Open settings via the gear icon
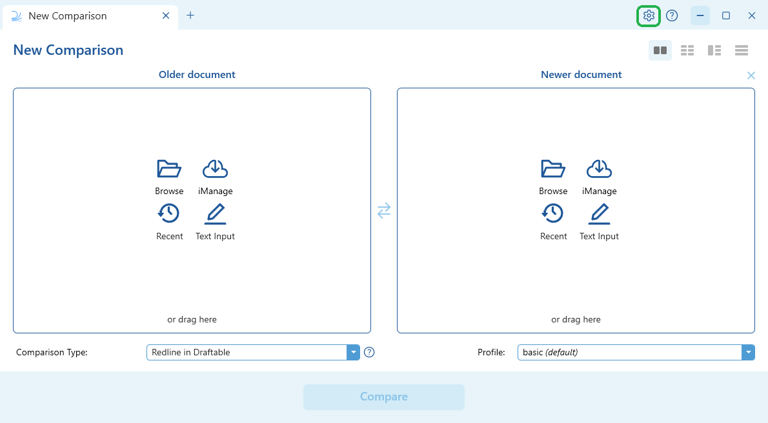Screen dimensions: 768x423 pyautogui.click(x=649, y=15)
